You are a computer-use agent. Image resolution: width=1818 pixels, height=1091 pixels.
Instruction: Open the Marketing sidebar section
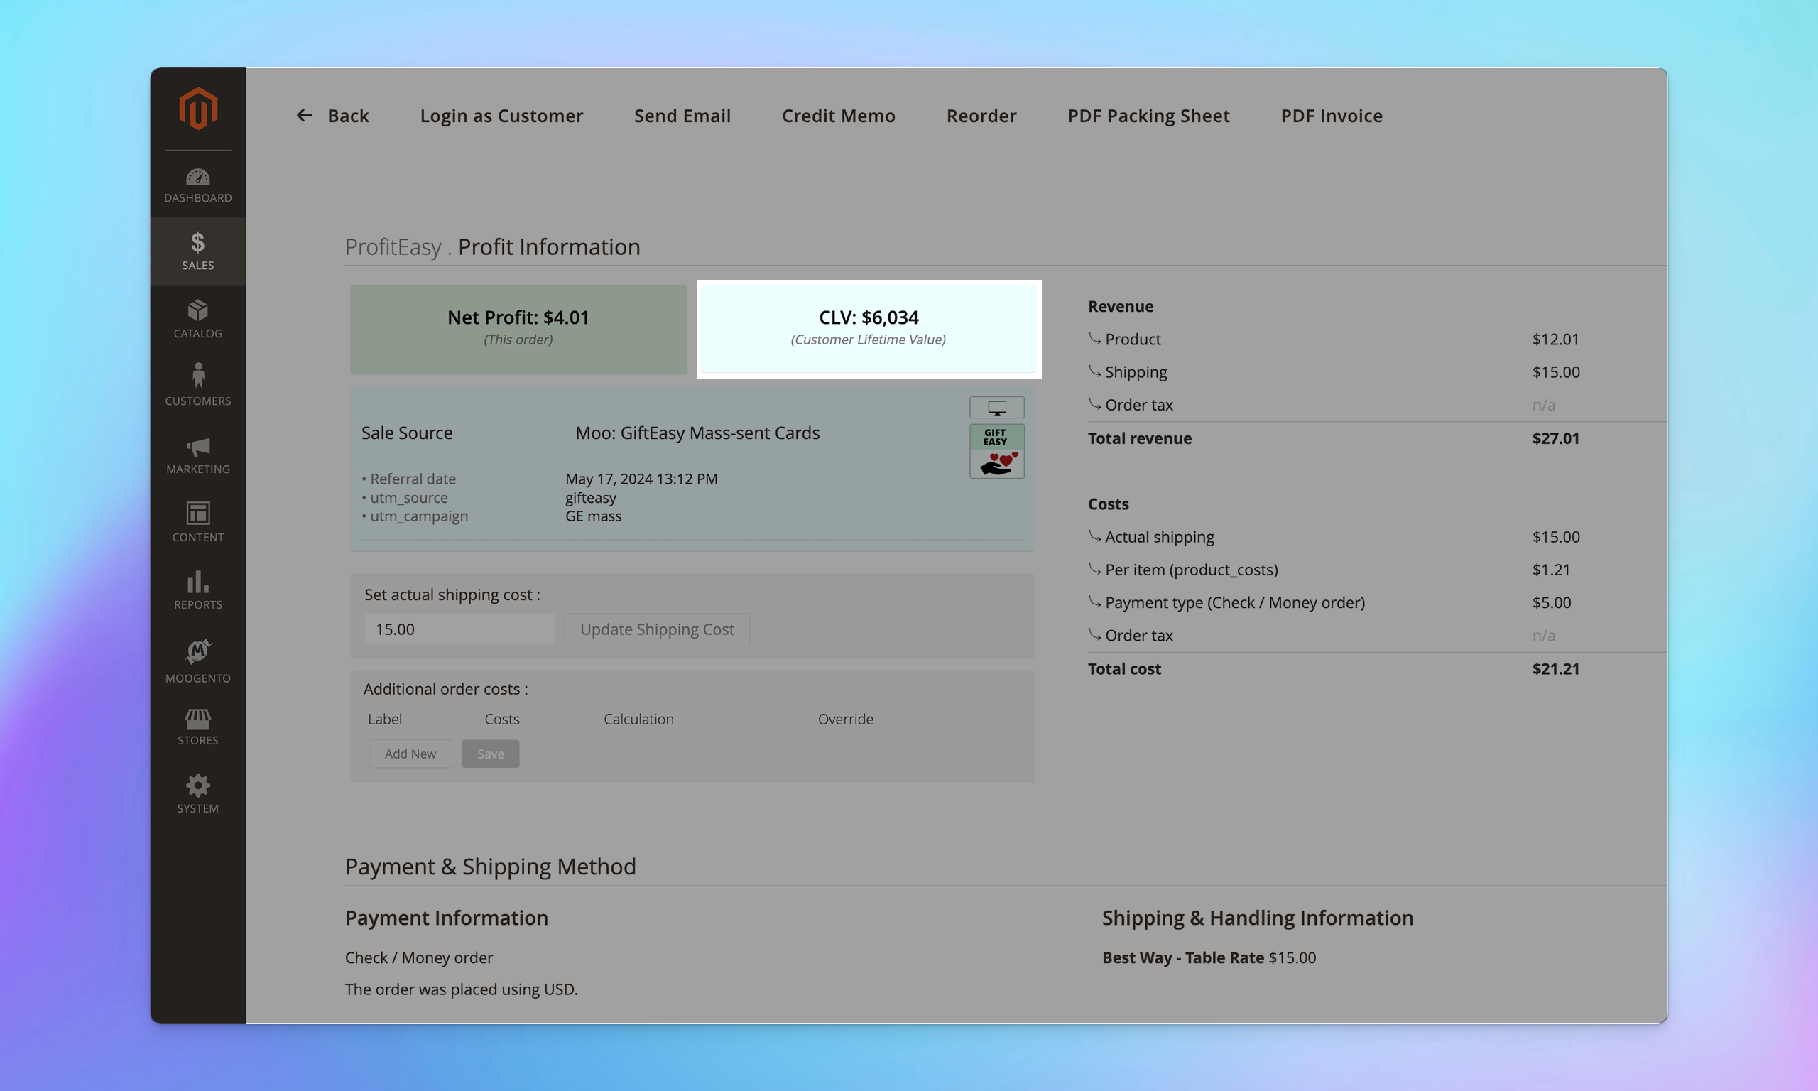(197, 455)
